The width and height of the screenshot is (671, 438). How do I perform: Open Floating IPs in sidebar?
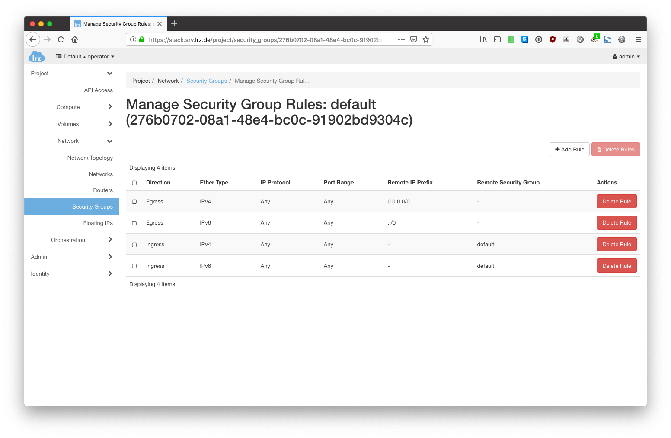click(x=98, y=223)
